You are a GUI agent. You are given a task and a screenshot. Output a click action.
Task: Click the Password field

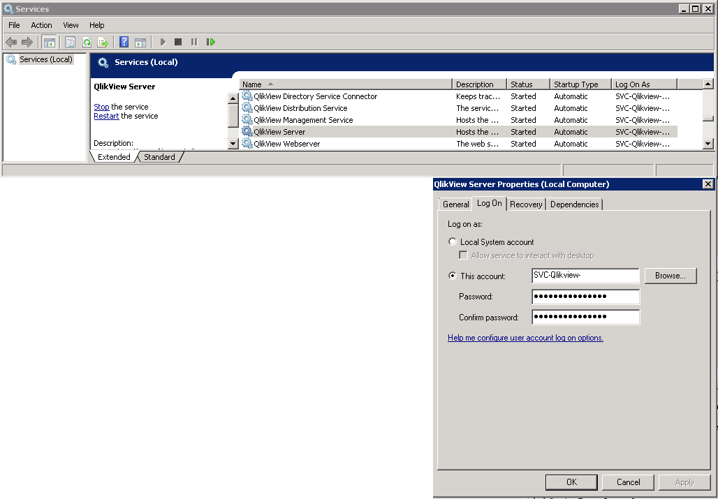(x=586, y=297)
